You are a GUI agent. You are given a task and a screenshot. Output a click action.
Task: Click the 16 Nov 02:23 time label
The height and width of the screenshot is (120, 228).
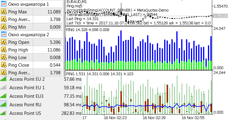115,118
